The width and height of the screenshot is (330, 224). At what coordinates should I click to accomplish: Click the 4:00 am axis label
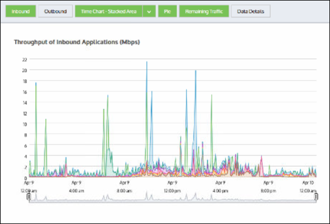pos(76,191)
